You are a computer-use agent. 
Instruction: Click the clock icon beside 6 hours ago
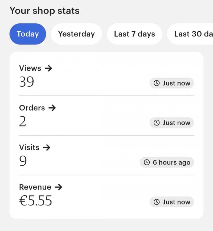(147, 162)
